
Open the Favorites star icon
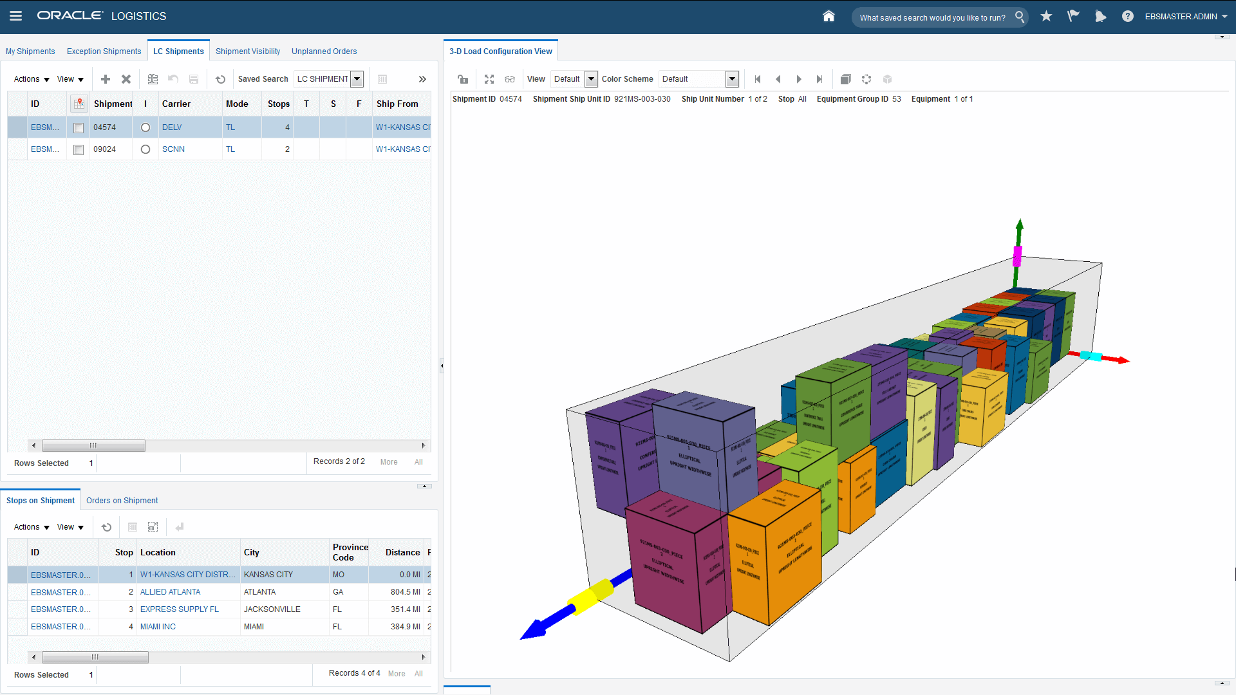[x=1046, y=17]
